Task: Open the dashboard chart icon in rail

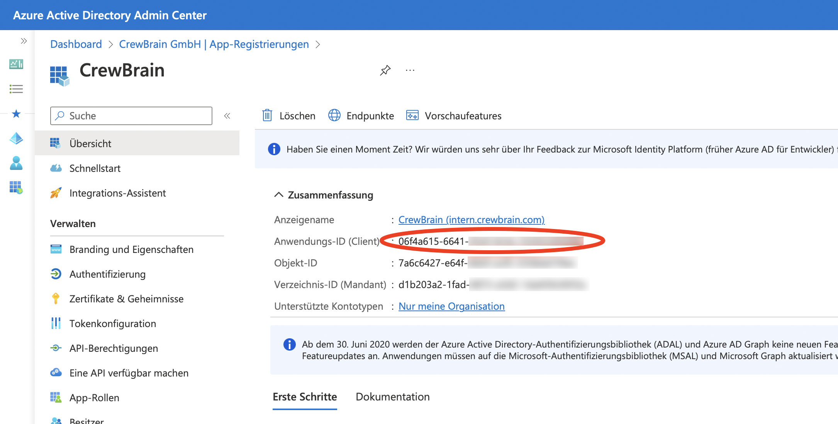Action: pyautogui.click(x=16, y=64)
